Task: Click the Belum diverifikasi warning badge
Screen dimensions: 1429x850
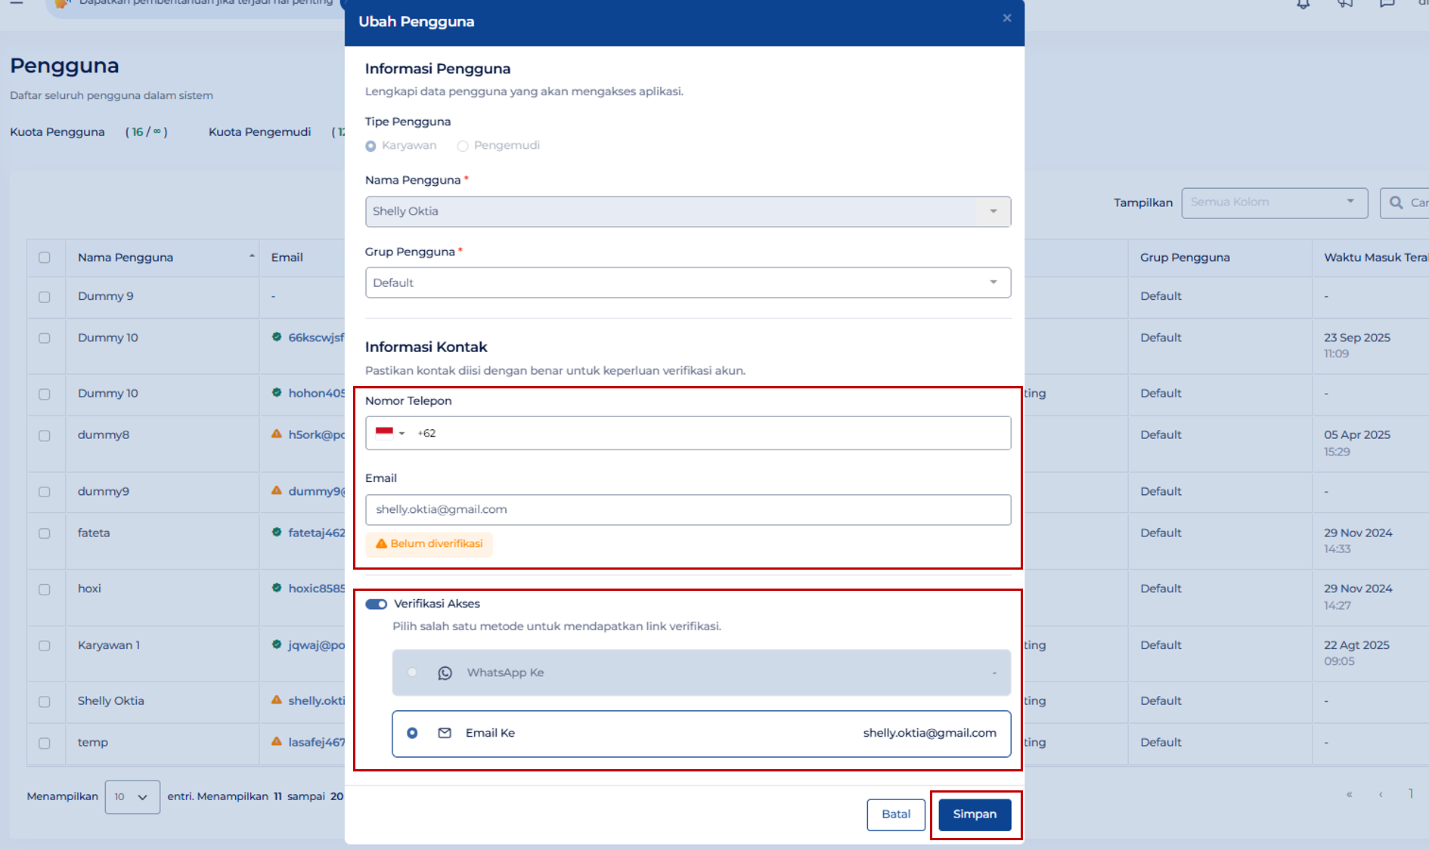Action: click(x=429, y=544)
